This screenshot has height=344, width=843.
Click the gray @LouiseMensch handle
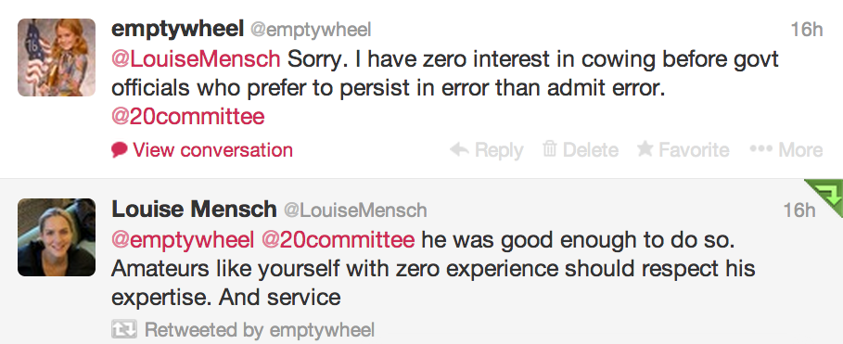355,210
